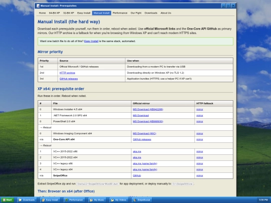The height and width of the screenshot is (203, 271).
Task: Click the mirror link for .NET Framework 2.0 SP2
Action: 200,115
